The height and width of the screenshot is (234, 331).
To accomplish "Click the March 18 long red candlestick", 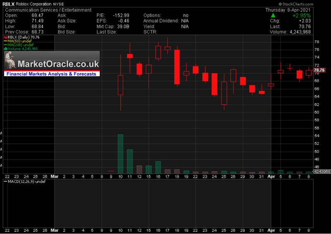I will pyautogui.click(x=177, y=67).
